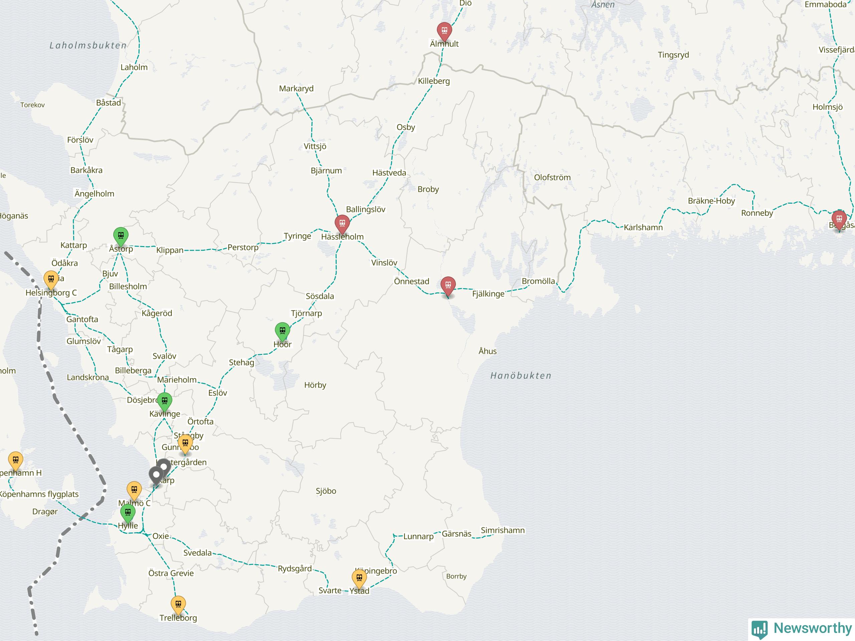855x641 pixels.
Task: Click the Kågeröd label
Action: 156,313
